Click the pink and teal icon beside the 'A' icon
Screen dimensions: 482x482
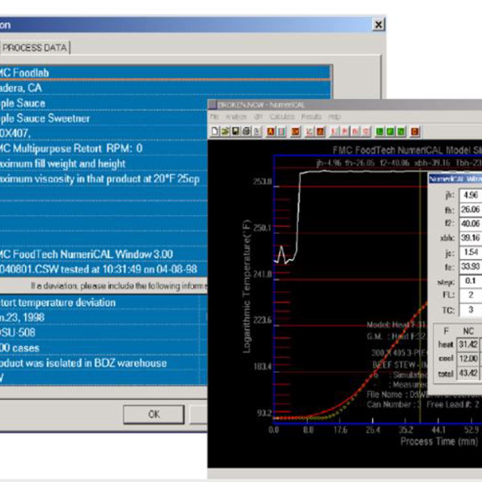click(x=282, y=131)
